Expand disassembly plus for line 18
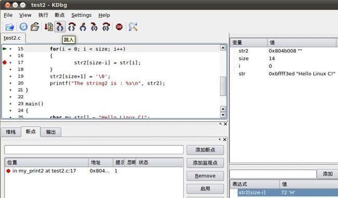This screenshot has height=198, width=338. pyautogui.click(x=10, y=69)
